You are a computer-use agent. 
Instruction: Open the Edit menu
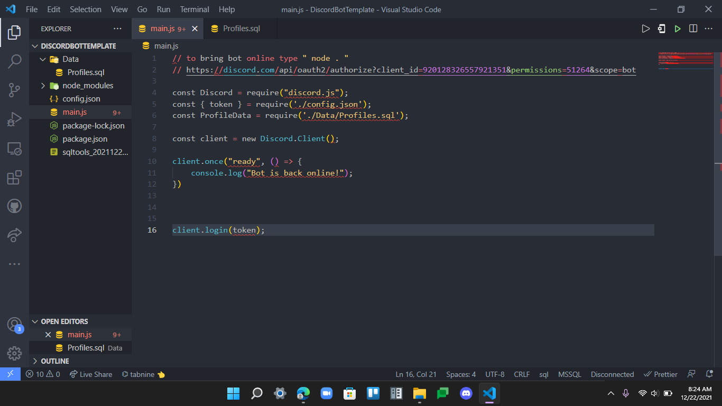click(53, 10)
